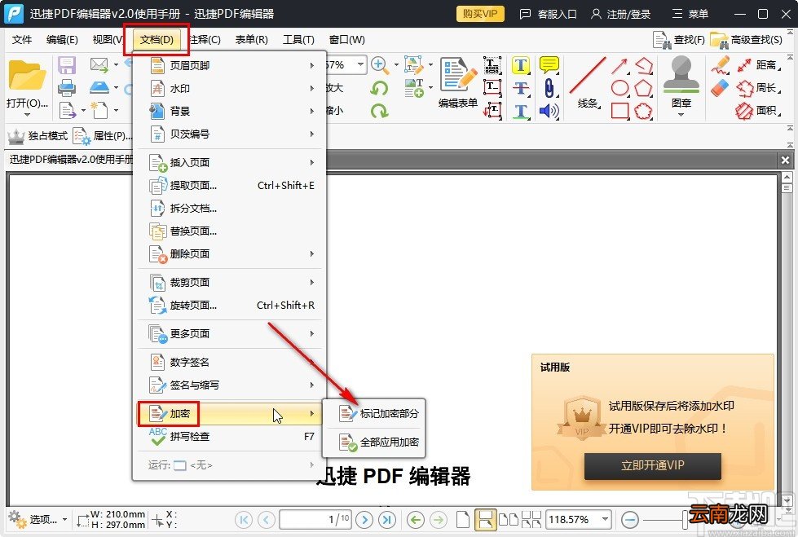Select the rectangle shape tool
The width and height of the screenshot is (798, 537).
tap(619, 111)
